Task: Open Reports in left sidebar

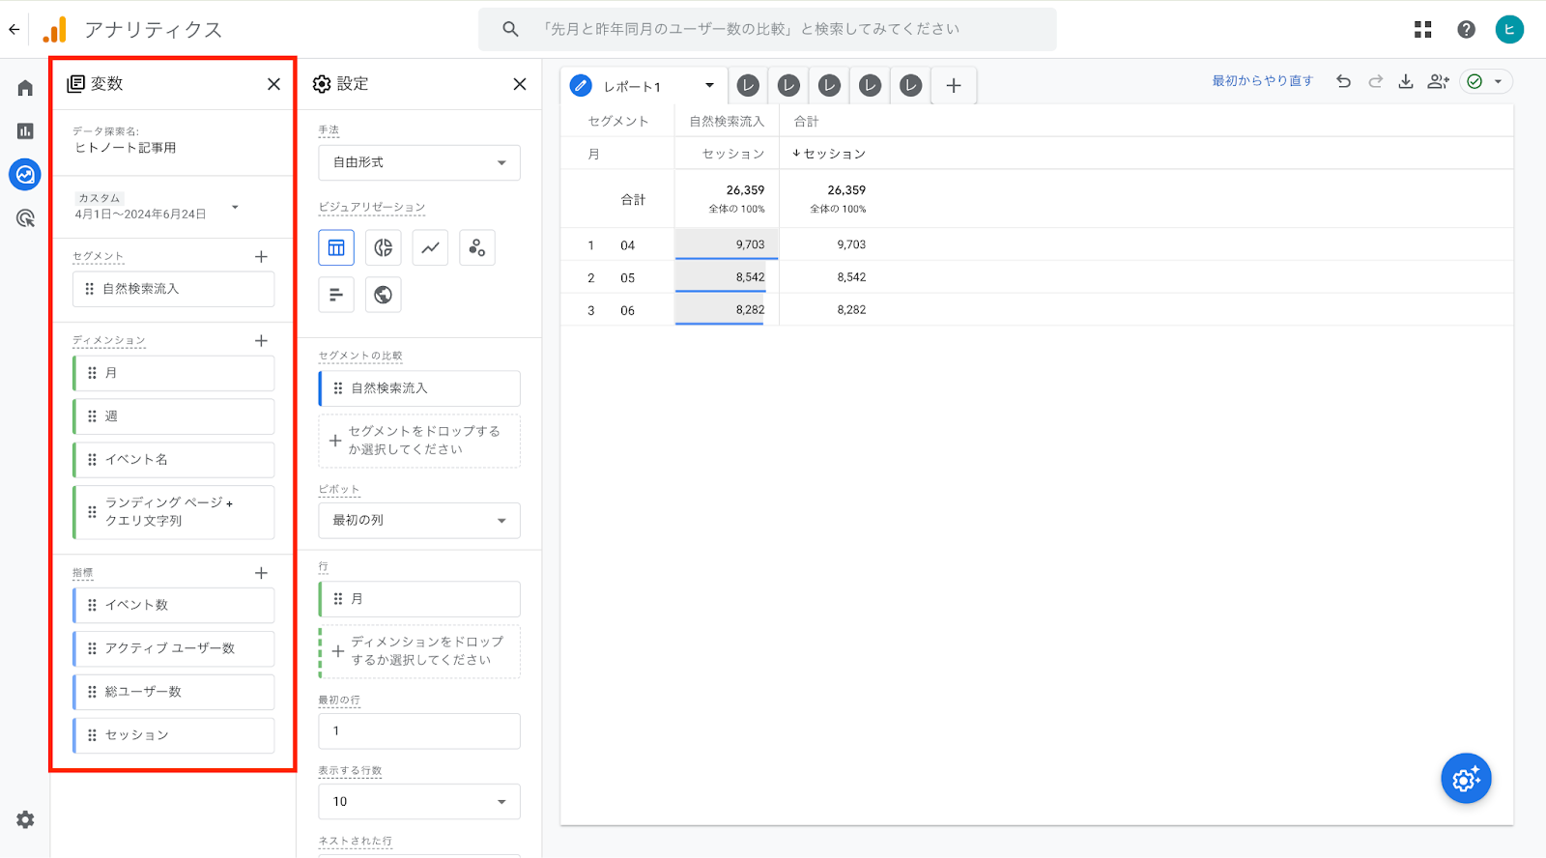Action: 25,130
